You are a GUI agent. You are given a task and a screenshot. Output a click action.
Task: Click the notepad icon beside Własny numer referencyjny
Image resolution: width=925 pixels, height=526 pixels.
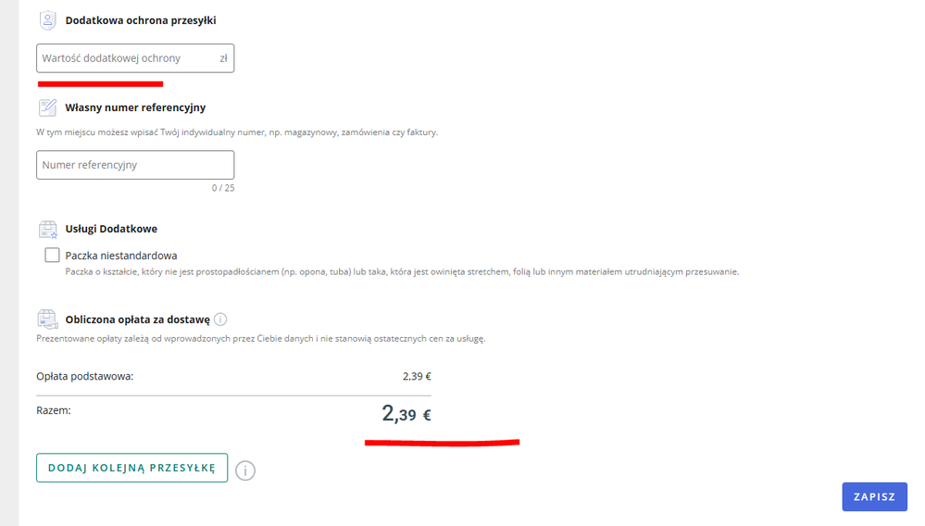[48, 107]
